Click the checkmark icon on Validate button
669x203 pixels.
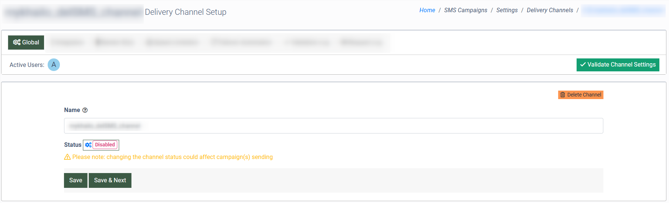[583, 65]
